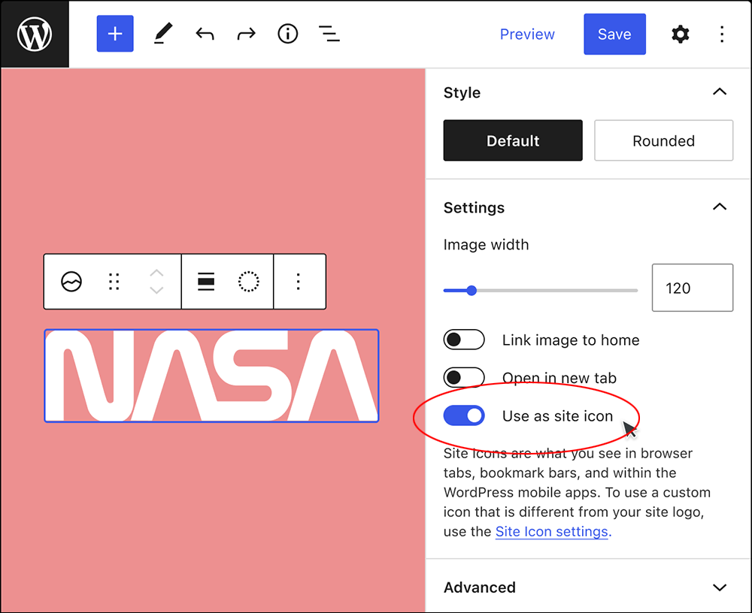Open the editor options three-dot menu
This screenshot has width=752, height=613.
[722, 34]
